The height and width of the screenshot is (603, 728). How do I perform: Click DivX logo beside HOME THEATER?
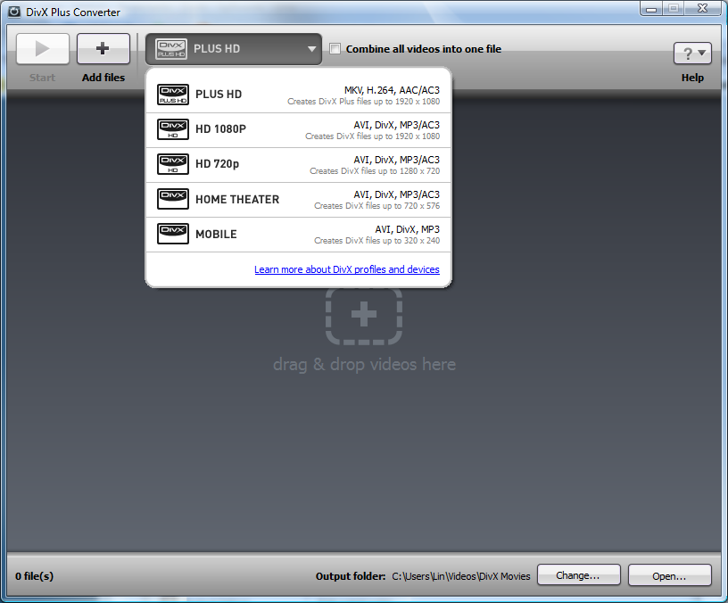pos(173,199)
